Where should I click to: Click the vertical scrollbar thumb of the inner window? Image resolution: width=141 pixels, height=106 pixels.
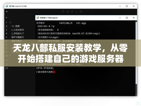(x=136, y=53)
